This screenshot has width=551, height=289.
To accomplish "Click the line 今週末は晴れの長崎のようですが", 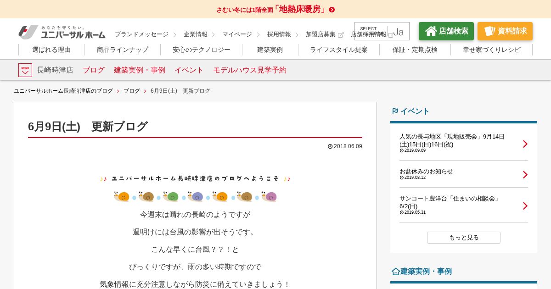I will pos(195,215).
